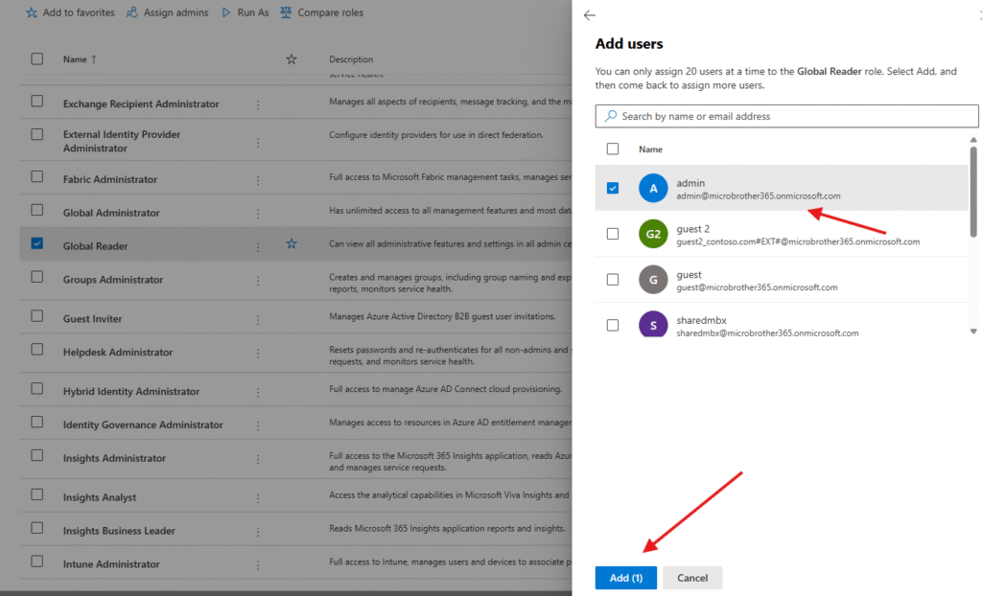Click the favorites star column header icon
Image resolution: width=982 pixels, height=596 pixels.
click(x=292, y=59)
